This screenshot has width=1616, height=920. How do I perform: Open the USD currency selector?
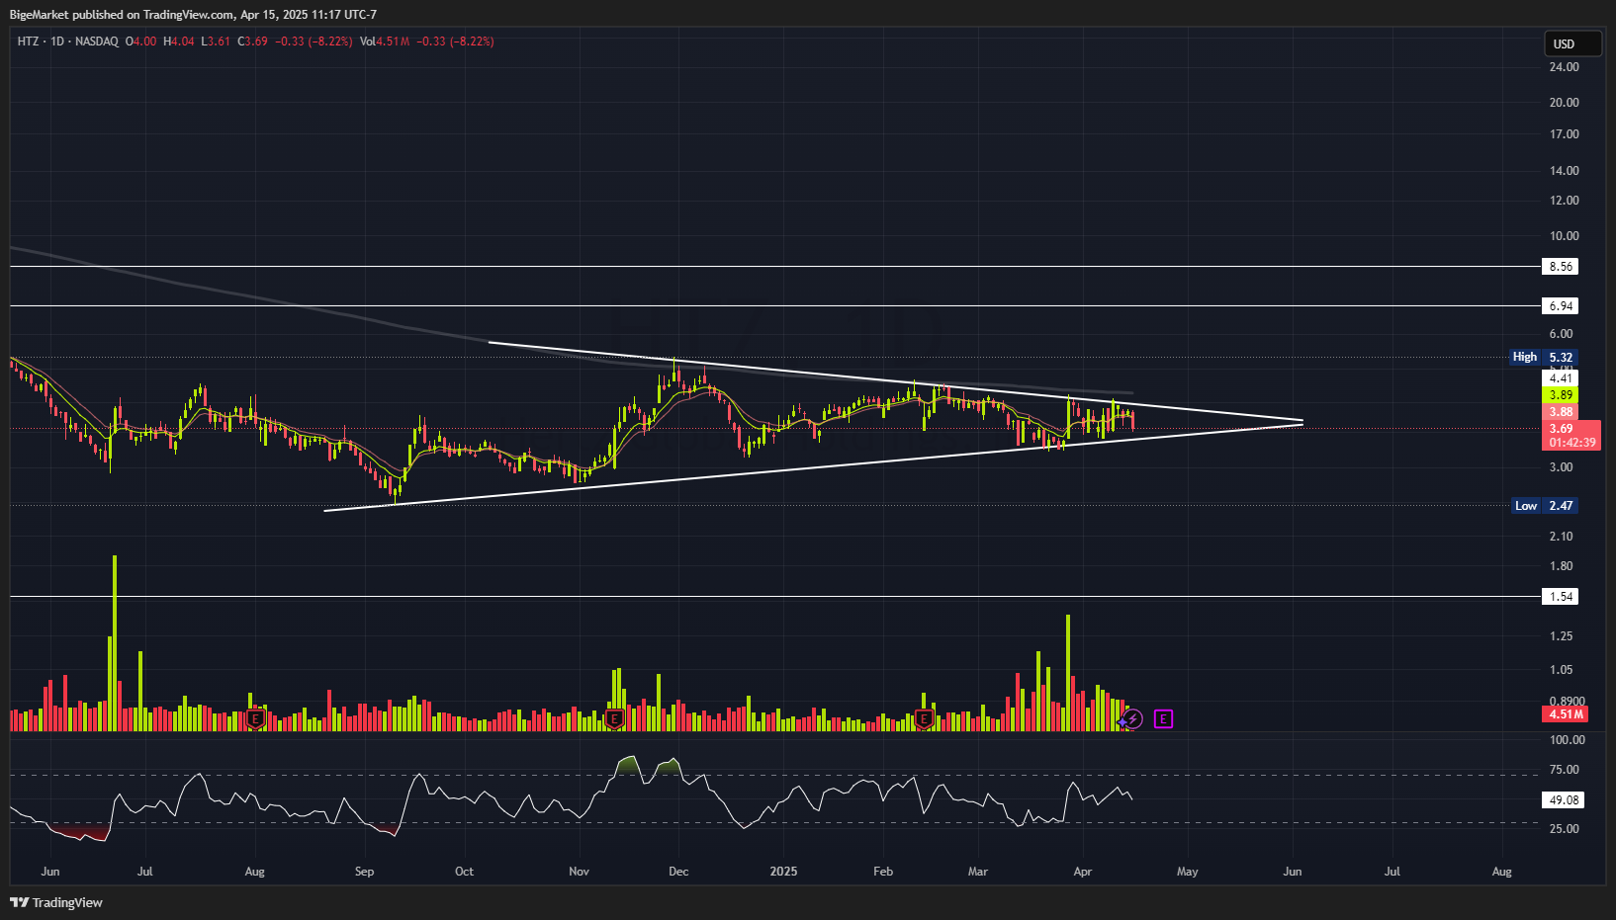1572,43
